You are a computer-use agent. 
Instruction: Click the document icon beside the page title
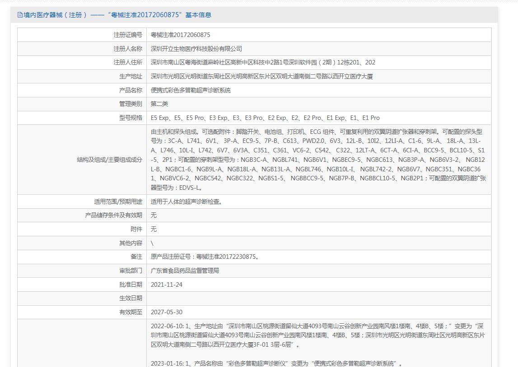pos(20,15)
